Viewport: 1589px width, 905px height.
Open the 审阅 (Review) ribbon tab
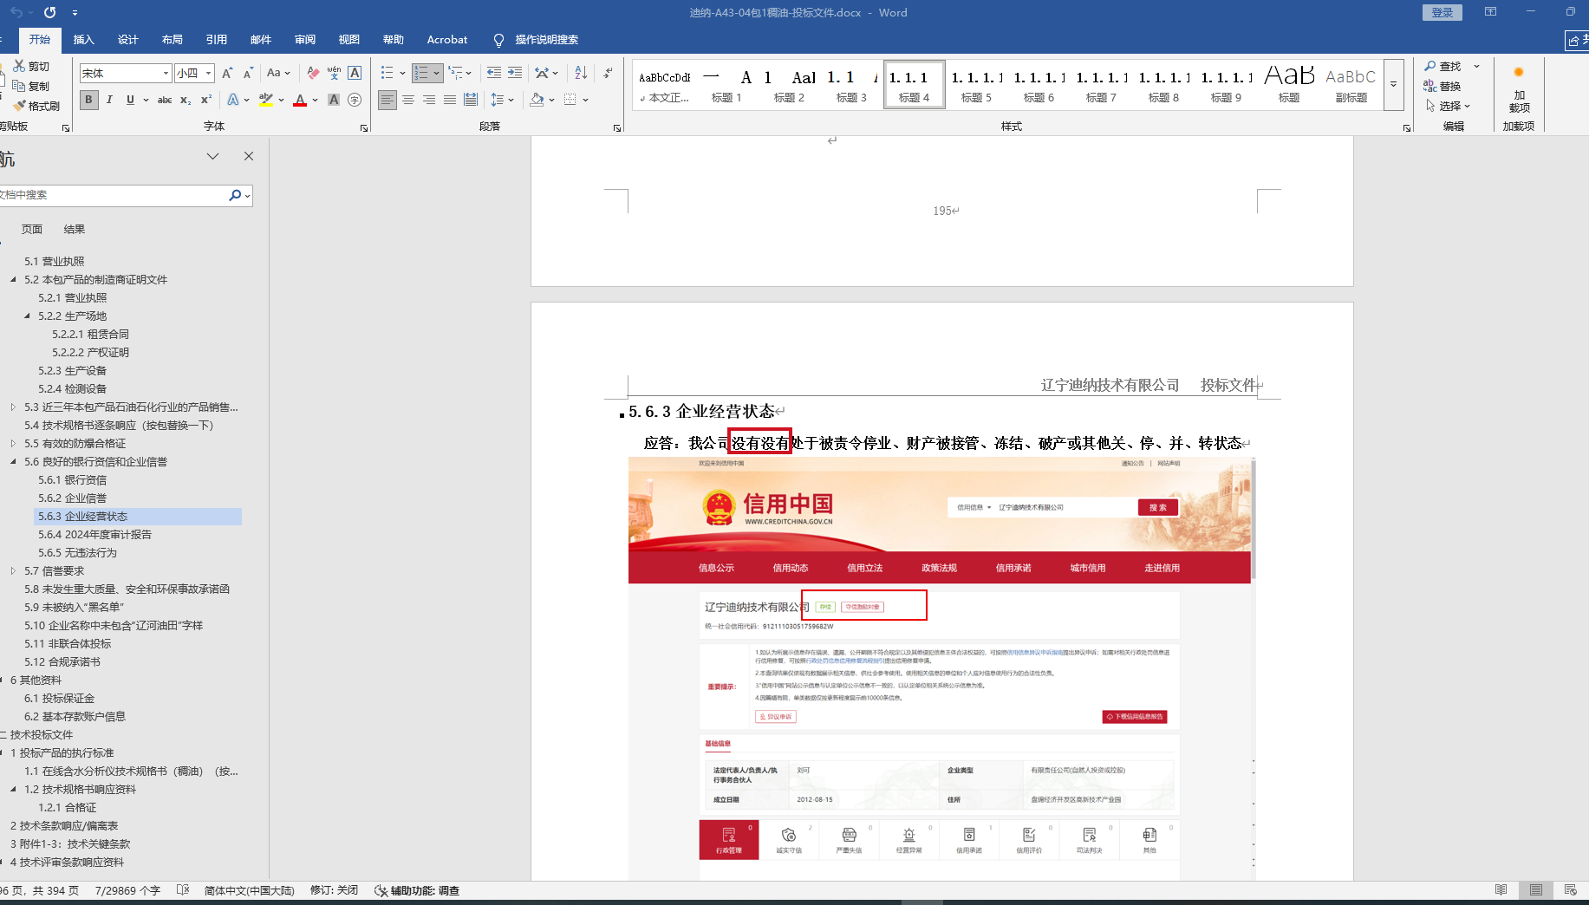305,40
